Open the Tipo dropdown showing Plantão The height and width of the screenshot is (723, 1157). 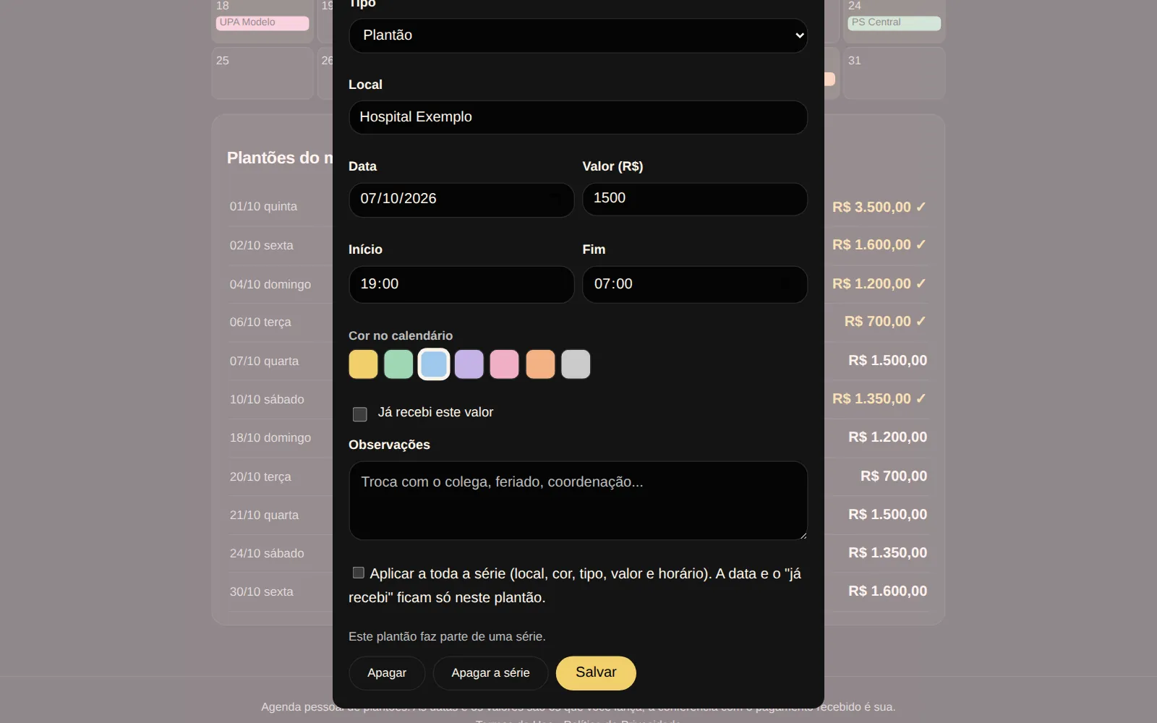point(578,35)
